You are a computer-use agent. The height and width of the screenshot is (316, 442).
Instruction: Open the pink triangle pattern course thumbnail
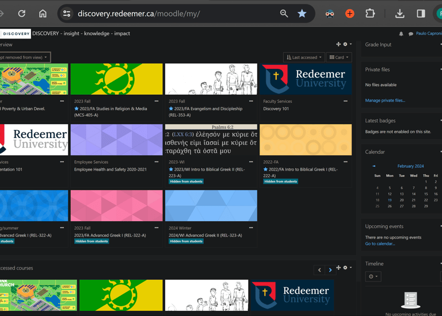pyautogui.click(x=117, y=206)
